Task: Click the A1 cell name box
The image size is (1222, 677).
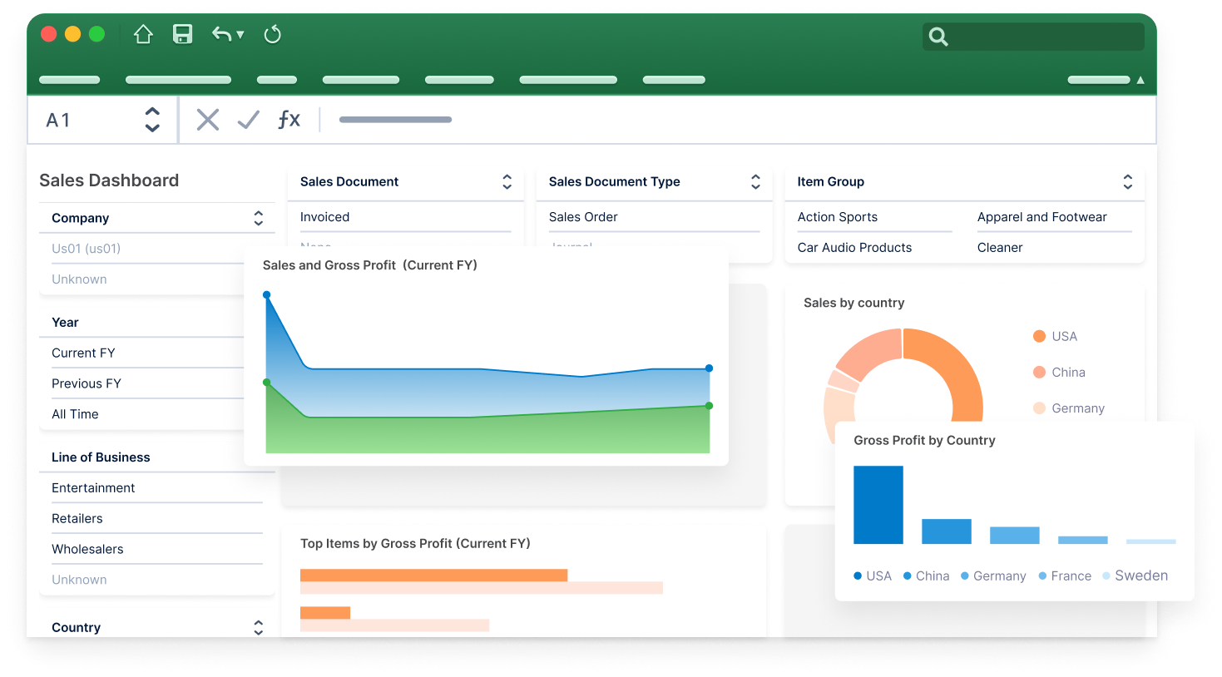Action: click(58, 121)
